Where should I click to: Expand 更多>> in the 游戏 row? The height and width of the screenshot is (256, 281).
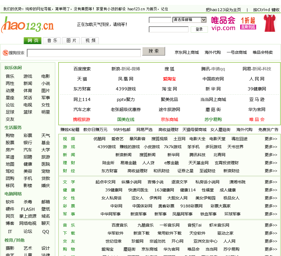[x=271, y=147]
